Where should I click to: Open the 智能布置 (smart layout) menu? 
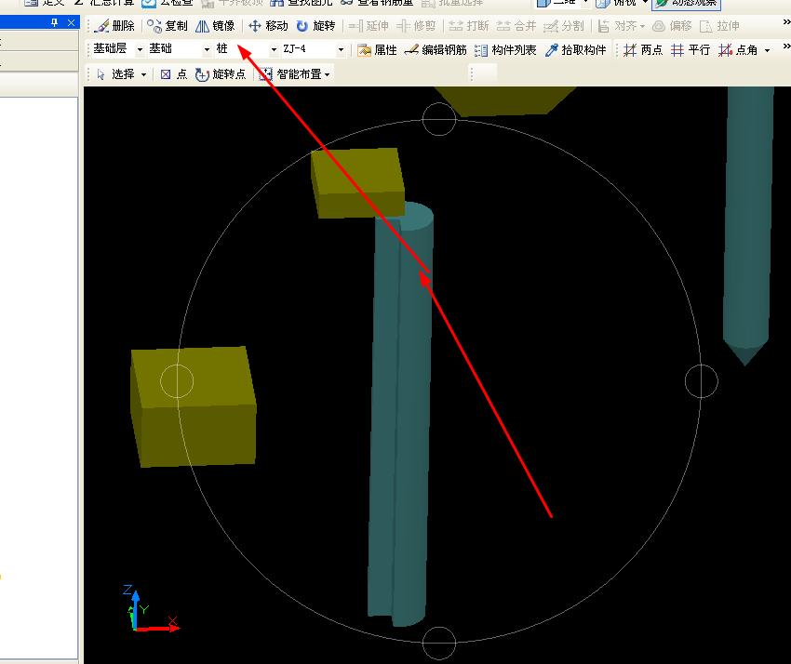[295, 74]
